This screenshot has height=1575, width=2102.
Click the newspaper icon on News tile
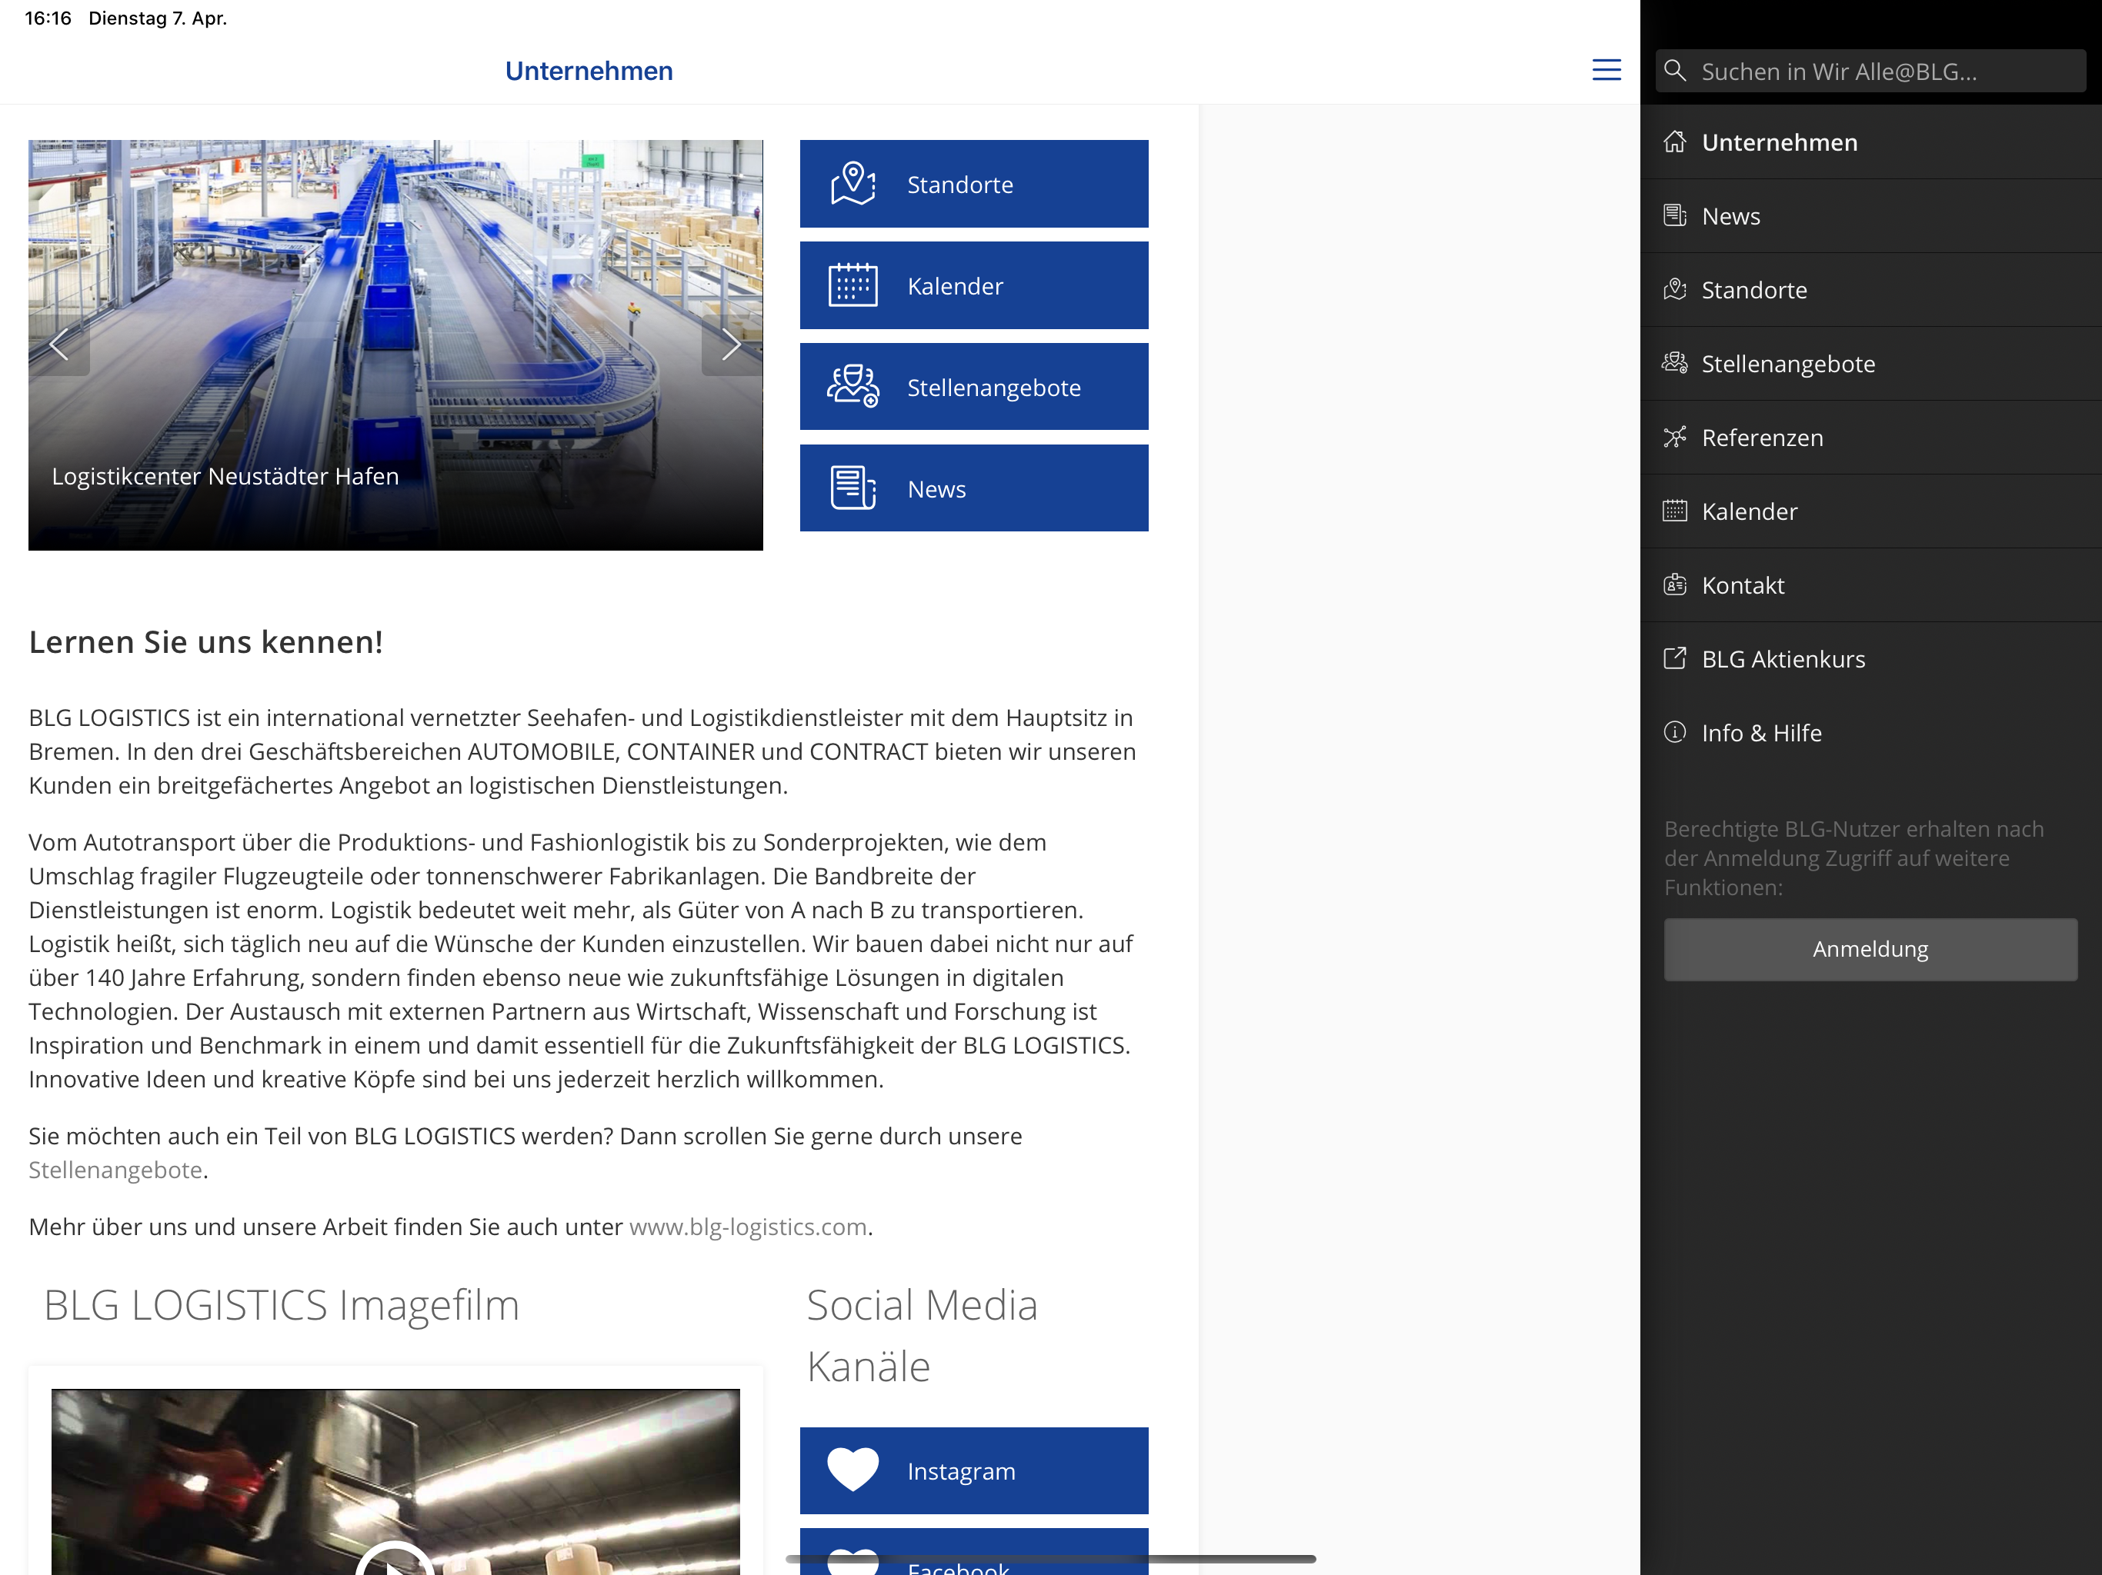[852, 488]
